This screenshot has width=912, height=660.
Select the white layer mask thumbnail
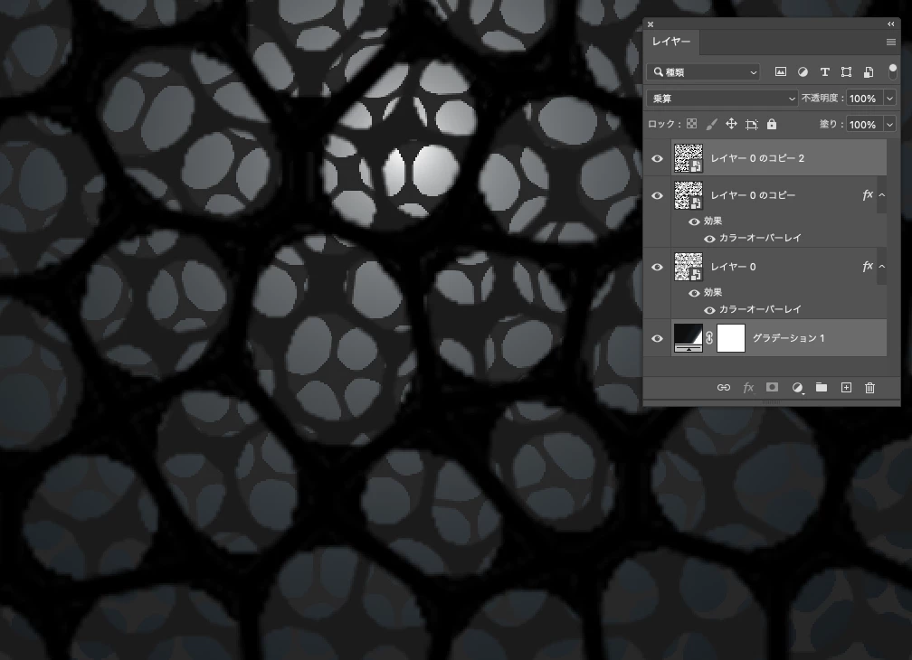tap(731, 338)
